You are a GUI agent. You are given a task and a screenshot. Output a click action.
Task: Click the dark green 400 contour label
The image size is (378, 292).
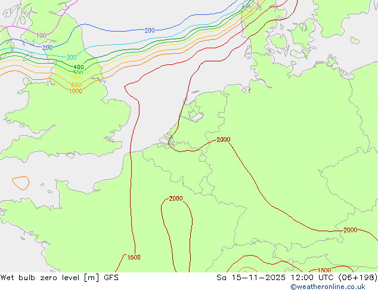pyautogui.click(x=79, y=67)
